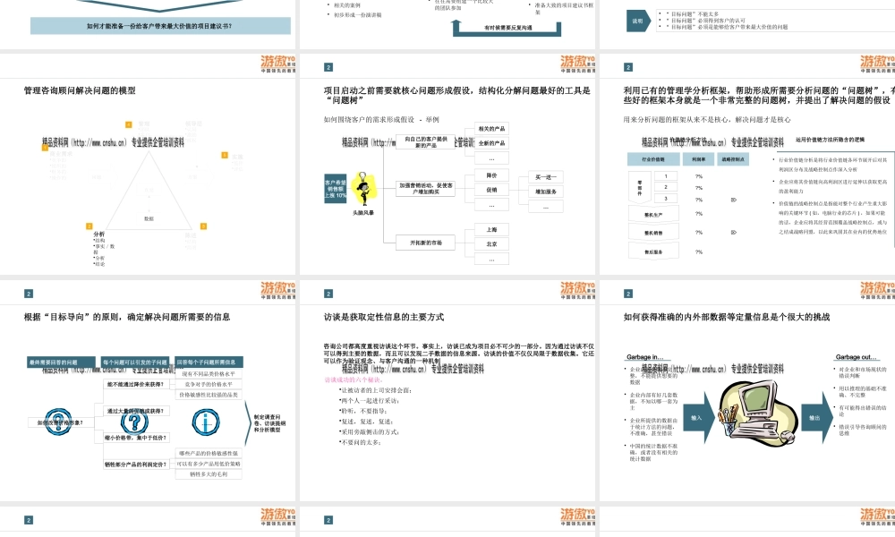Click the bar 如何才能准备一份给客户带来最大价值的项目建议书
The width and height of the screenshot is (895, 537).
tap(160, 26)
